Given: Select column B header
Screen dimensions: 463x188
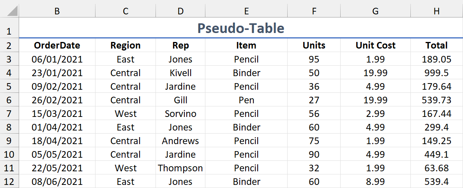Looking at the screenshot, I should [x=57, y=11].
